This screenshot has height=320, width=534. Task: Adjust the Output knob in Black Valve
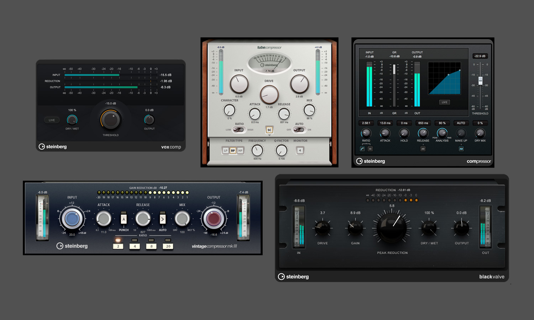click(x=462, y=228)
